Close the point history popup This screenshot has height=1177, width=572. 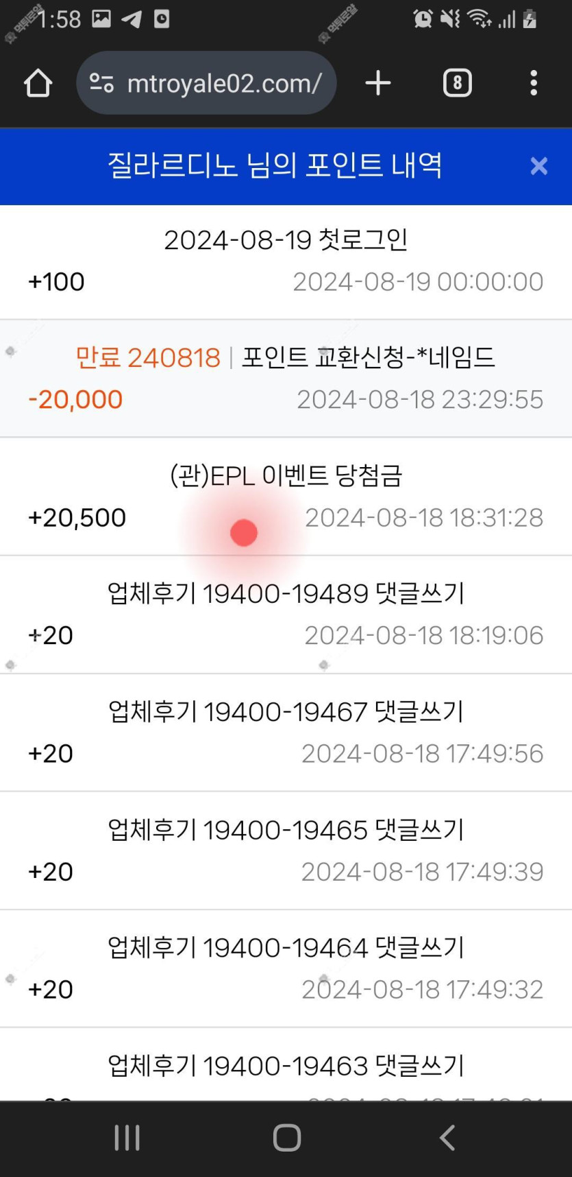(538, 166)
